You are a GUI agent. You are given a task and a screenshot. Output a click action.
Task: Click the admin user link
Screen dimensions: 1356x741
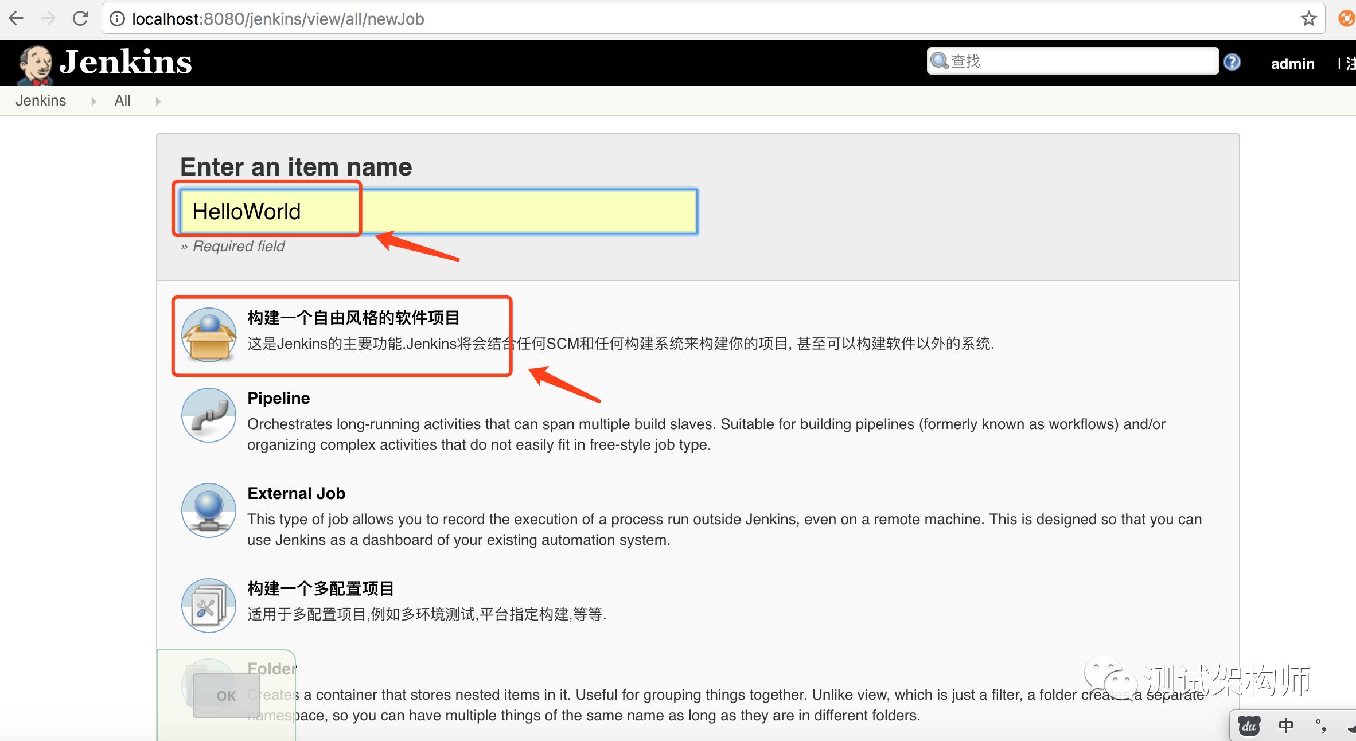1292,64
